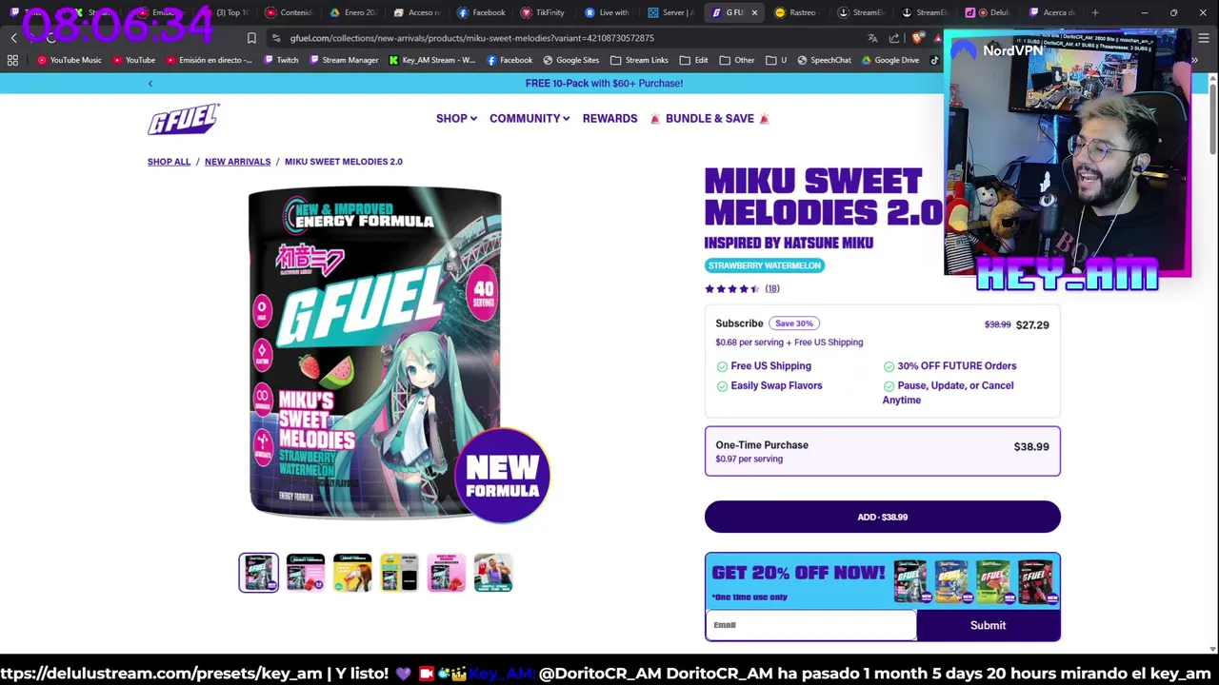Select fifth pink product thumbnail

click(446, 573)
